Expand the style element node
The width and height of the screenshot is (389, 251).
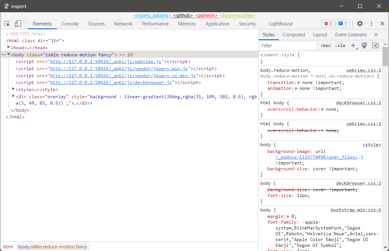click(x=13, y=89)
